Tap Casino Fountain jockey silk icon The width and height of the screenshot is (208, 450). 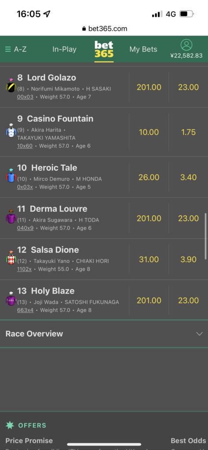pos(11,131)
